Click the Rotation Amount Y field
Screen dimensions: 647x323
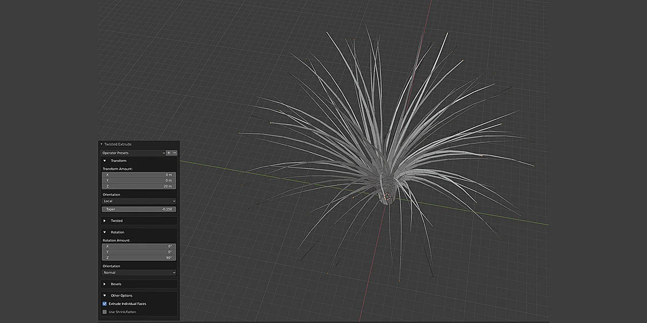(139, 252)
